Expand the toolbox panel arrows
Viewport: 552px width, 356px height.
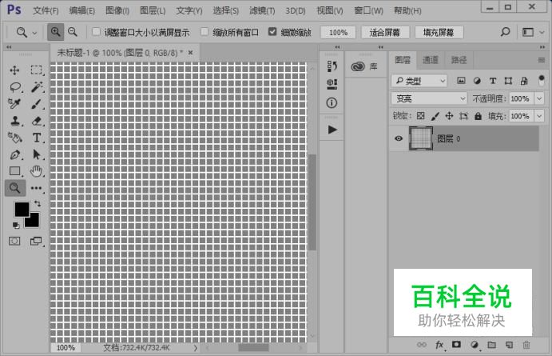pyautogui.click(x=9, y=47)
